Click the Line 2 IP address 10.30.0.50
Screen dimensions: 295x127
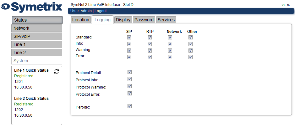click(x=23, y=115)
